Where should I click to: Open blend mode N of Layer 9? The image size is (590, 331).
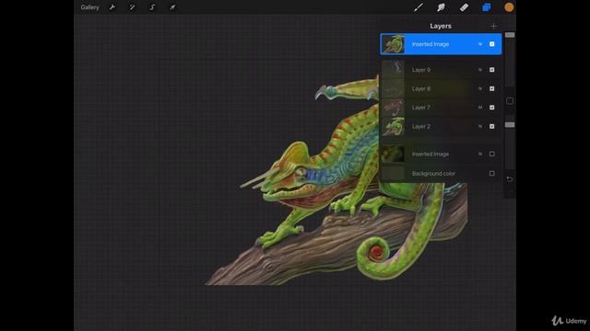coord(480,70)
